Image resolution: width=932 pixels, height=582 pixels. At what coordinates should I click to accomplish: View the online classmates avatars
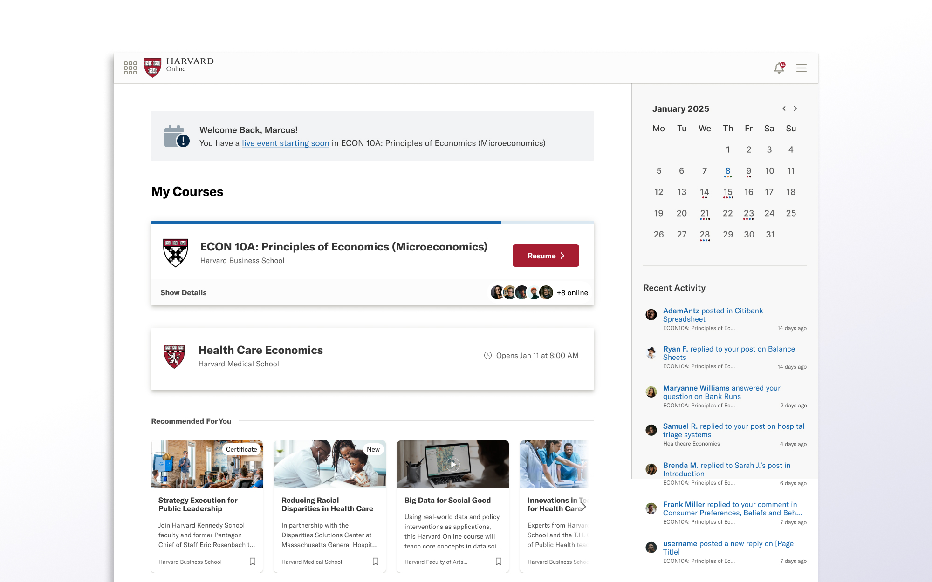click(x=522, y=292)
